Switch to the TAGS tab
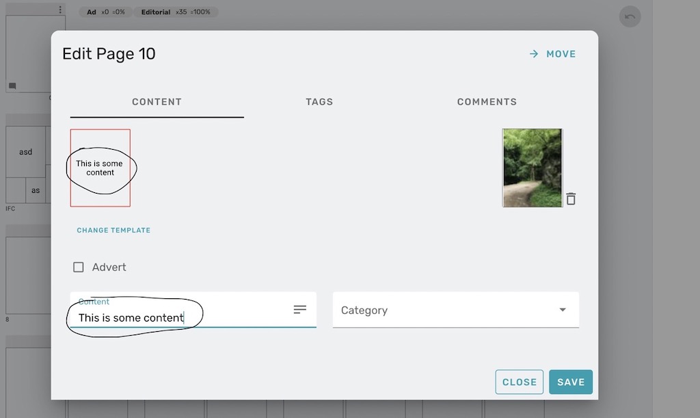This screenshot has height=418, width=700. 319,101
